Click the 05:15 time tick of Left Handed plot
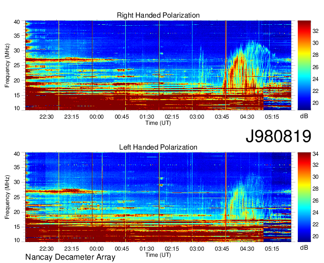The image size is (324, 263). (x=272, y=249)
